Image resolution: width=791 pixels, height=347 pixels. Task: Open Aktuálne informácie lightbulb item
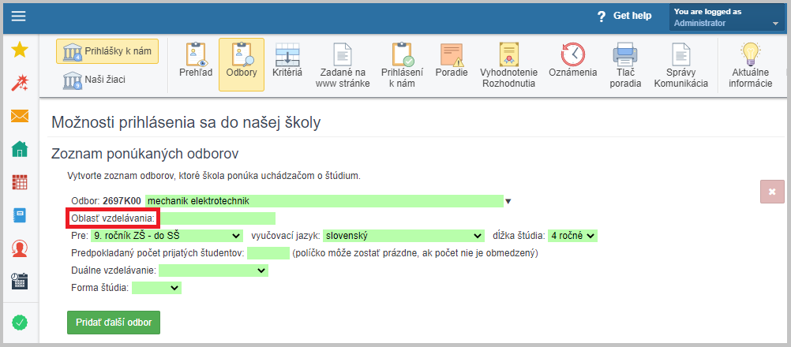pos(750,65)
